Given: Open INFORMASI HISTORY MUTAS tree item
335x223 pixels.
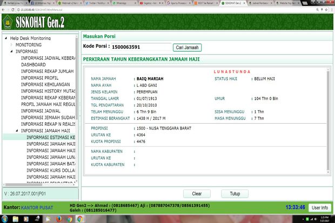Looking at the screenshot, I should click(x=48, y=91).
